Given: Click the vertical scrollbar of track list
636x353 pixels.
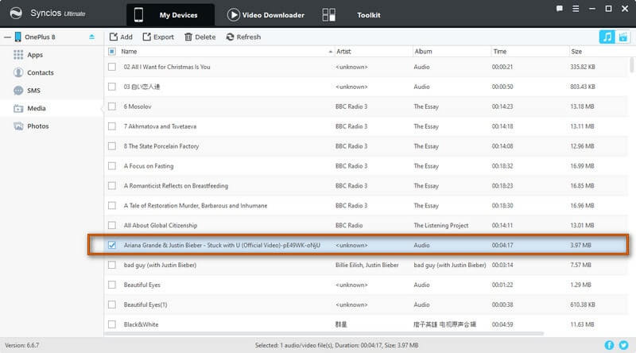Looking at the screenshot, I should point(631,65).
